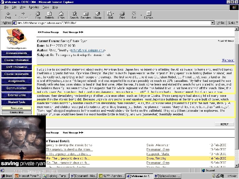
Task: Click the Remove link
Action: coord(228,60)
